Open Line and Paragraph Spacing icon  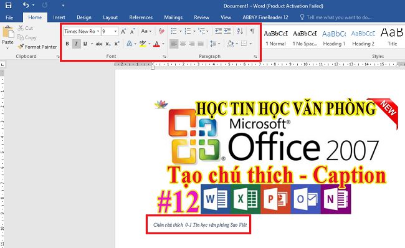213,44
